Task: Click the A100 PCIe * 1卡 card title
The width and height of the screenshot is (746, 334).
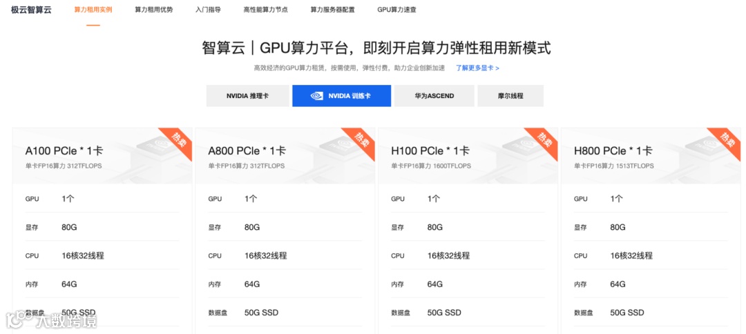Action: click(x=64, y=151)
